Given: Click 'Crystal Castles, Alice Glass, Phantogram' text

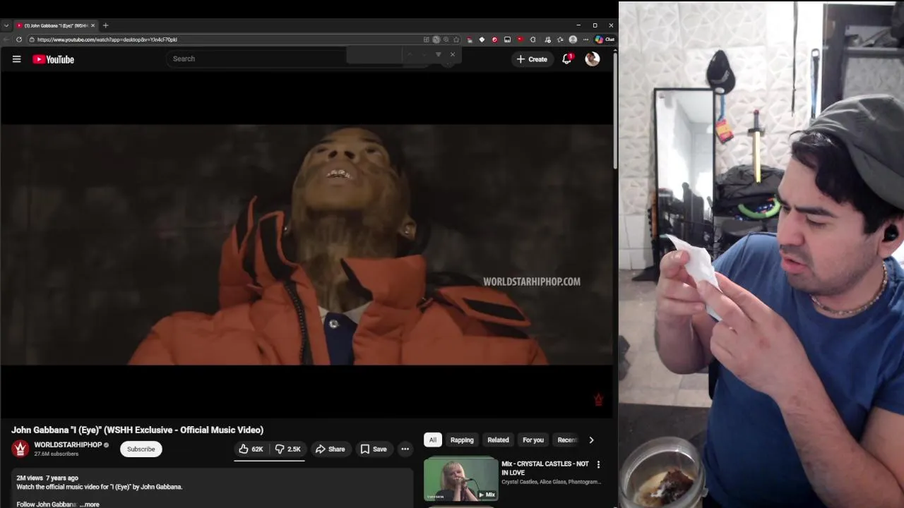Looking at the screenshot, I should click(551, 482).
